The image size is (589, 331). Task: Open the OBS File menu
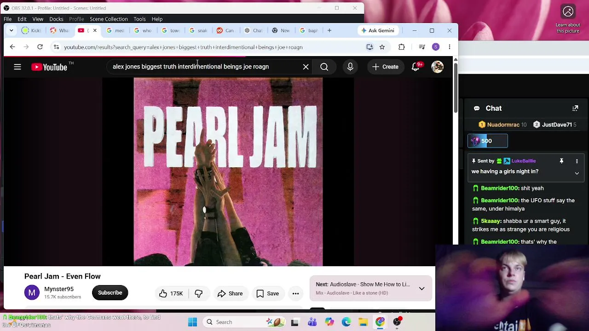(x=8, y=19)
